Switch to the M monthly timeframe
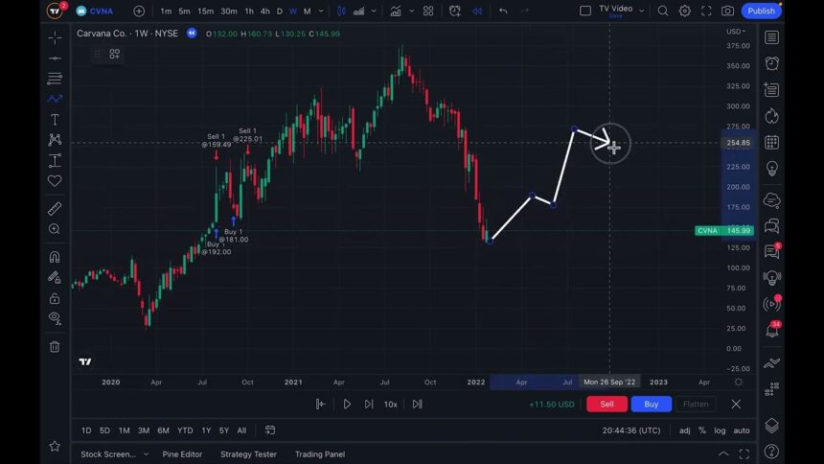Viewport: 824px width, 464px height. pos(308,12)
